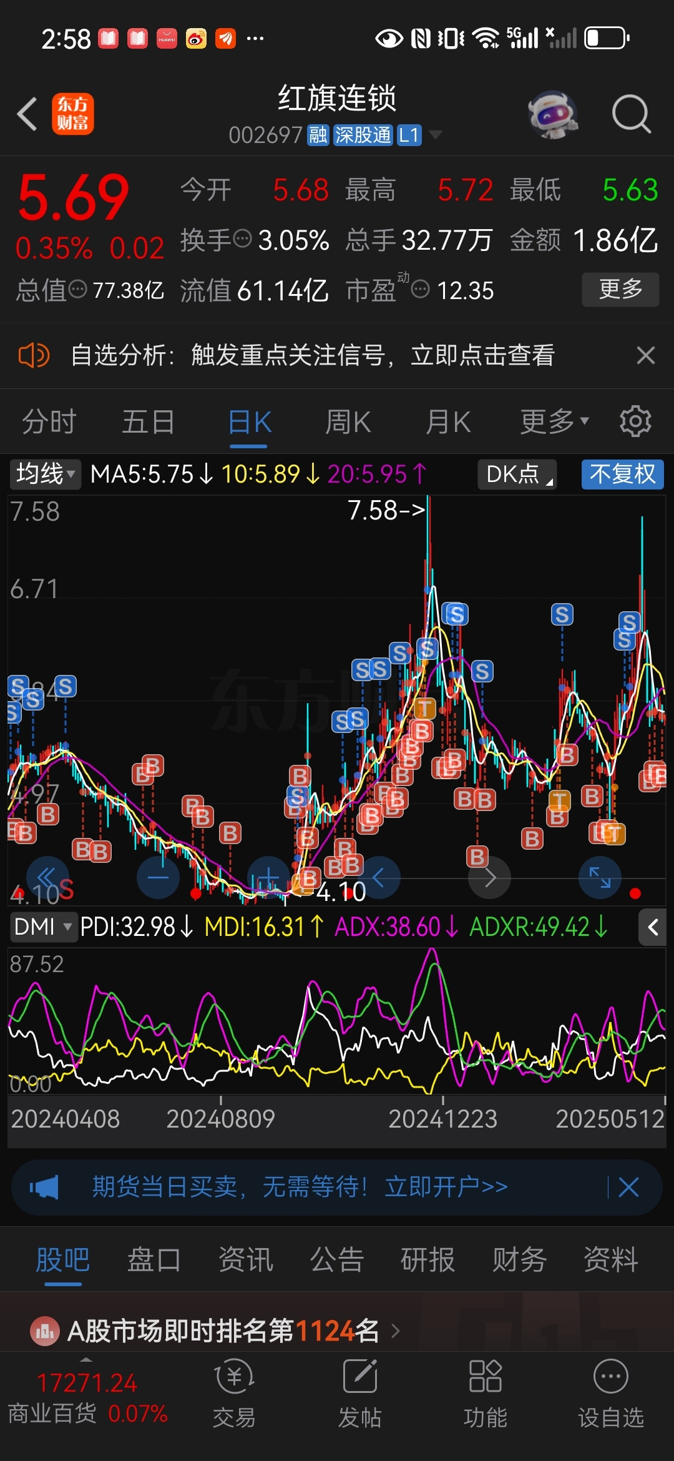Tap the 融 margin badge
674x1461 pixels.
[318, 135]
